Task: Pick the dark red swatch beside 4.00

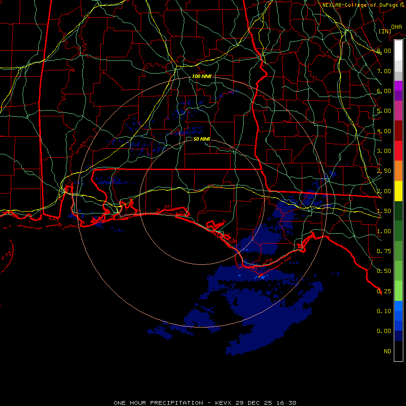Action: [398, 131]
